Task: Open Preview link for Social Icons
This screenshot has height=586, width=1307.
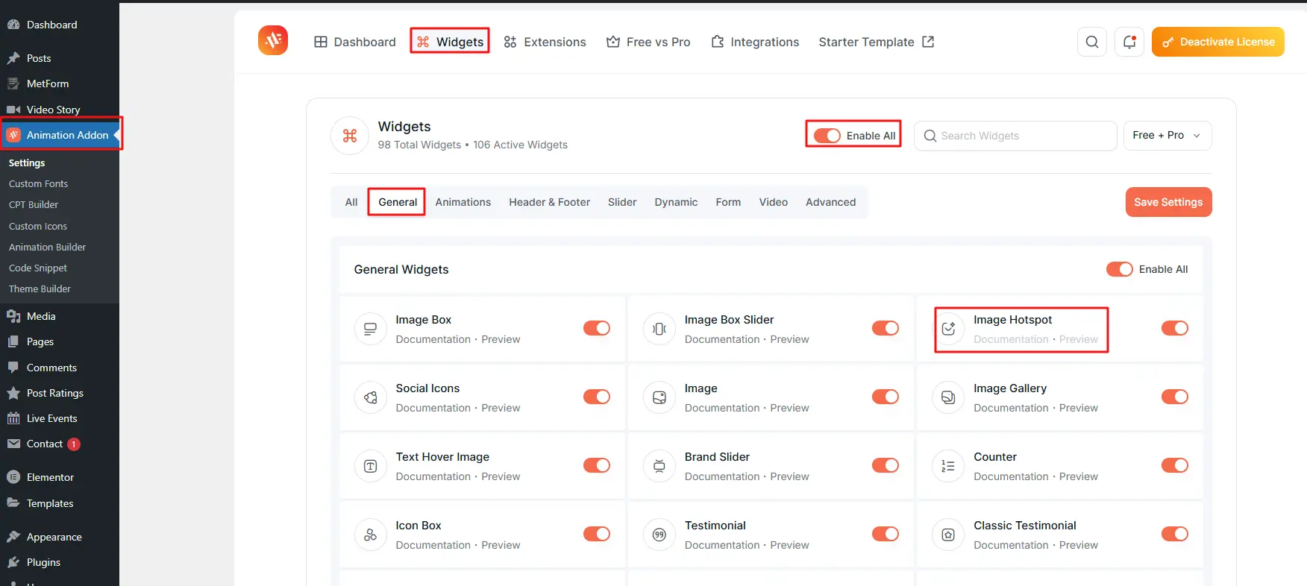Action: [501, 408]
